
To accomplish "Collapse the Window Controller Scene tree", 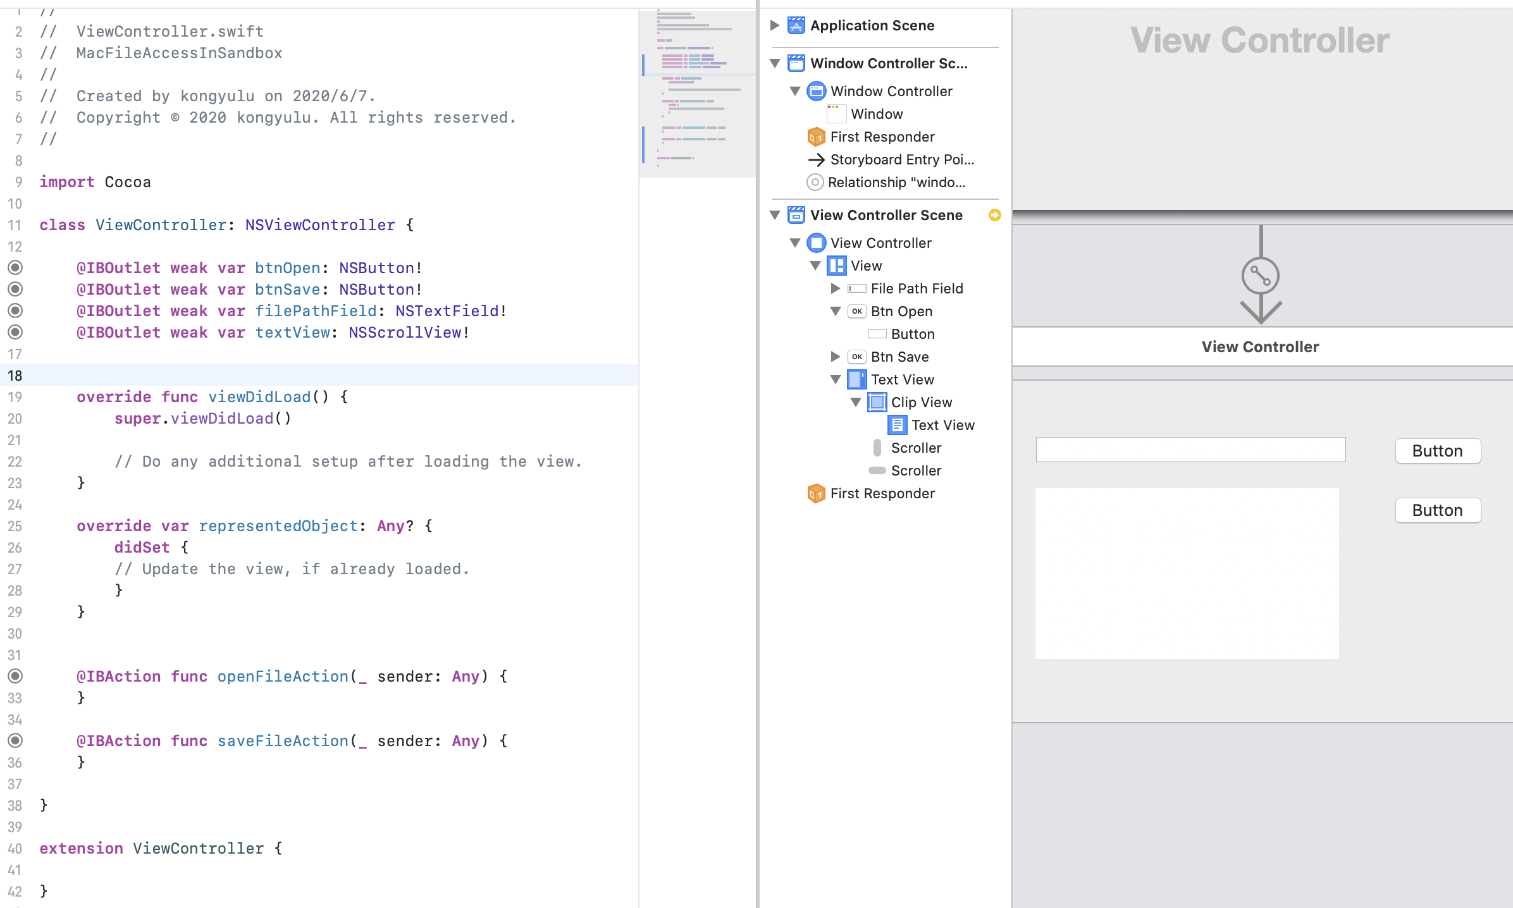I will (775, 63).
